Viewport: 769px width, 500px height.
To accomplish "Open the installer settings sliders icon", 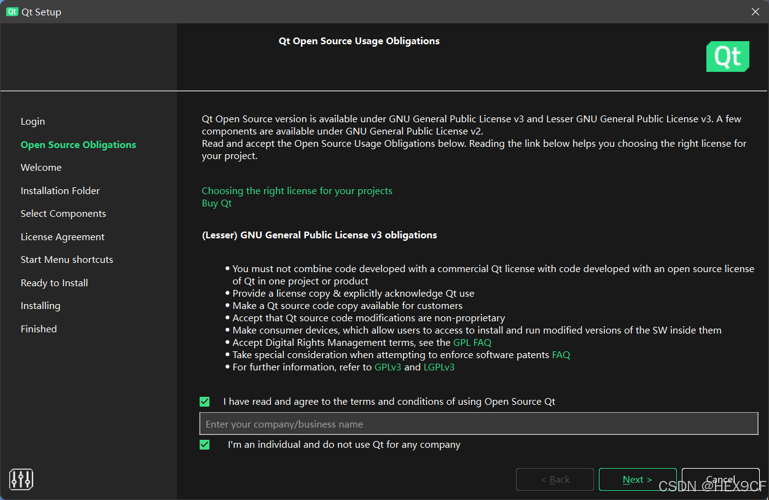I will (21, 480).
